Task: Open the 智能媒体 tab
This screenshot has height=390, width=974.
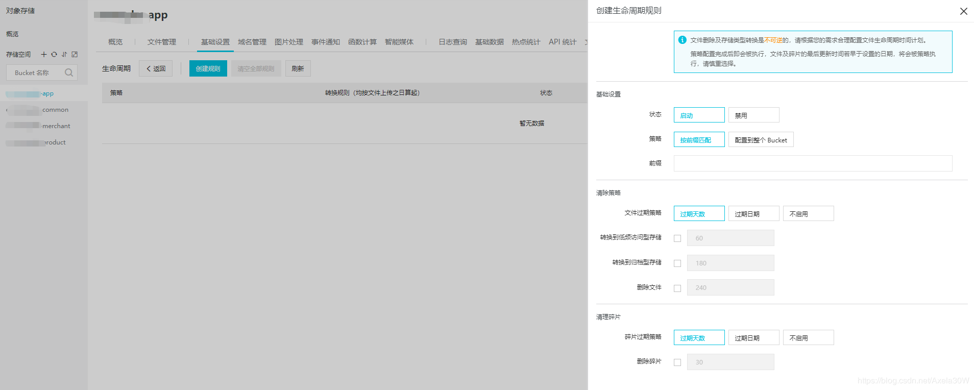Action: [399, 42]
